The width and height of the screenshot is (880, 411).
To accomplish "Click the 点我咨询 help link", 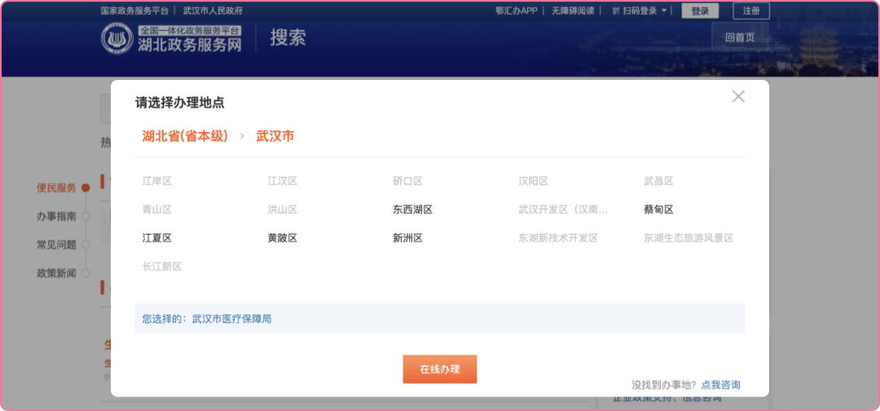I will 720,385.
